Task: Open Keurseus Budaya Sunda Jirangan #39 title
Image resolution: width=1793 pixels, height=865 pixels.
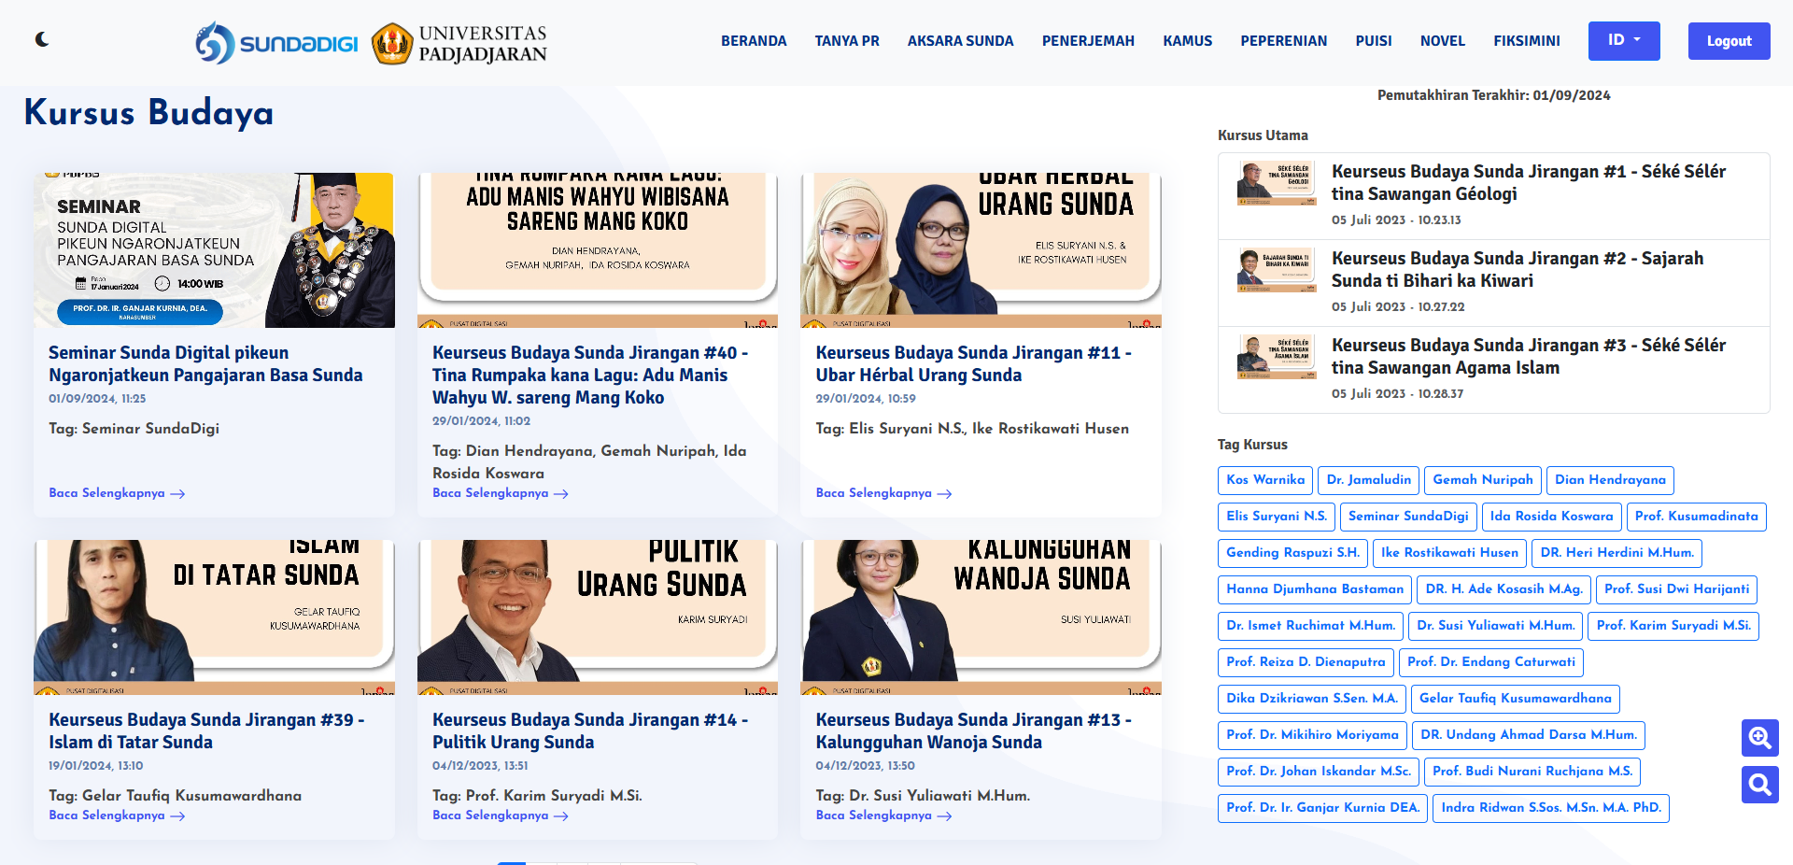Action: click(x=206, y=730)
